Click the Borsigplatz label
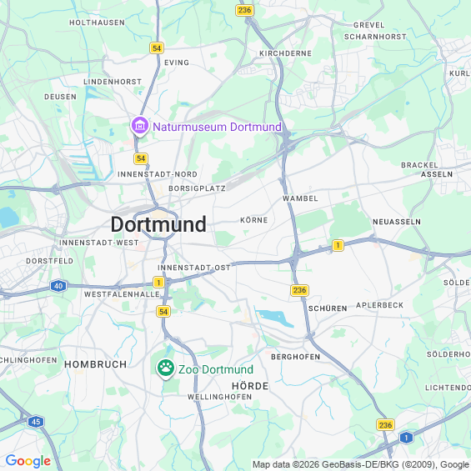The width and height of the screenshot is (471, 471). pyautogui.click(x=197, y=188)
